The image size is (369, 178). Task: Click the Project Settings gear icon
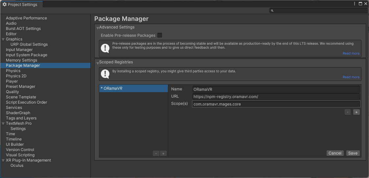5,4
